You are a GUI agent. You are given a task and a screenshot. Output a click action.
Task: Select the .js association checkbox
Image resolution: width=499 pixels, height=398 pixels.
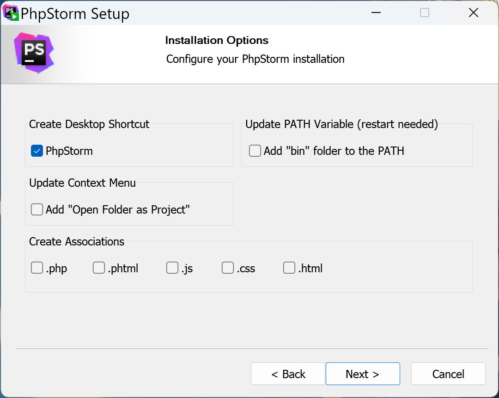click(172, 268)
